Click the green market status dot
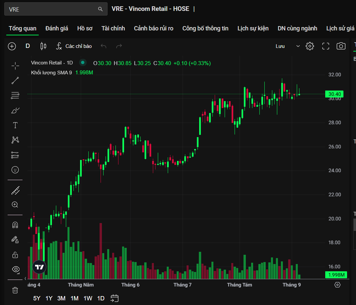This screenshot has height=305, width=356. 83,62
